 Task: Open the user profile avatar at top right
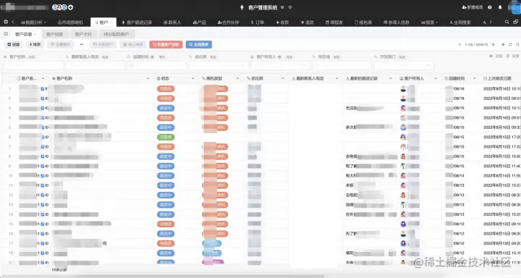(514, 7)
